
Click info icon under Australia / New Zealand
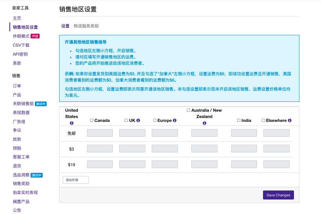(x=204, y=123)
